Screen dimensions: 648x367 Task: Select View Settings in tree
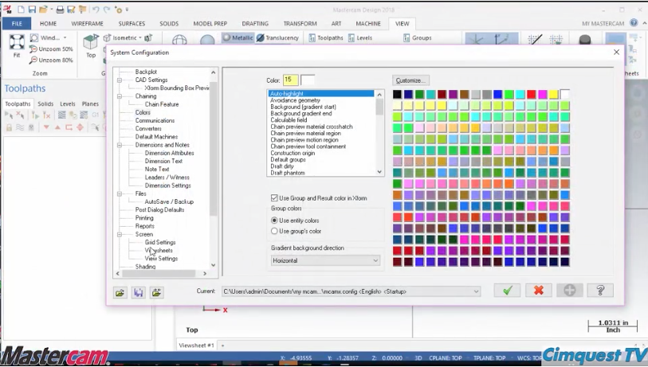(x=161, y=259)
